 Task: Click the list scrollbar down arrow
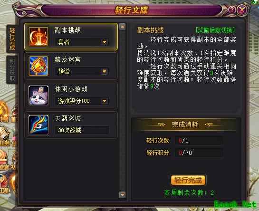[x=123, y=195]
